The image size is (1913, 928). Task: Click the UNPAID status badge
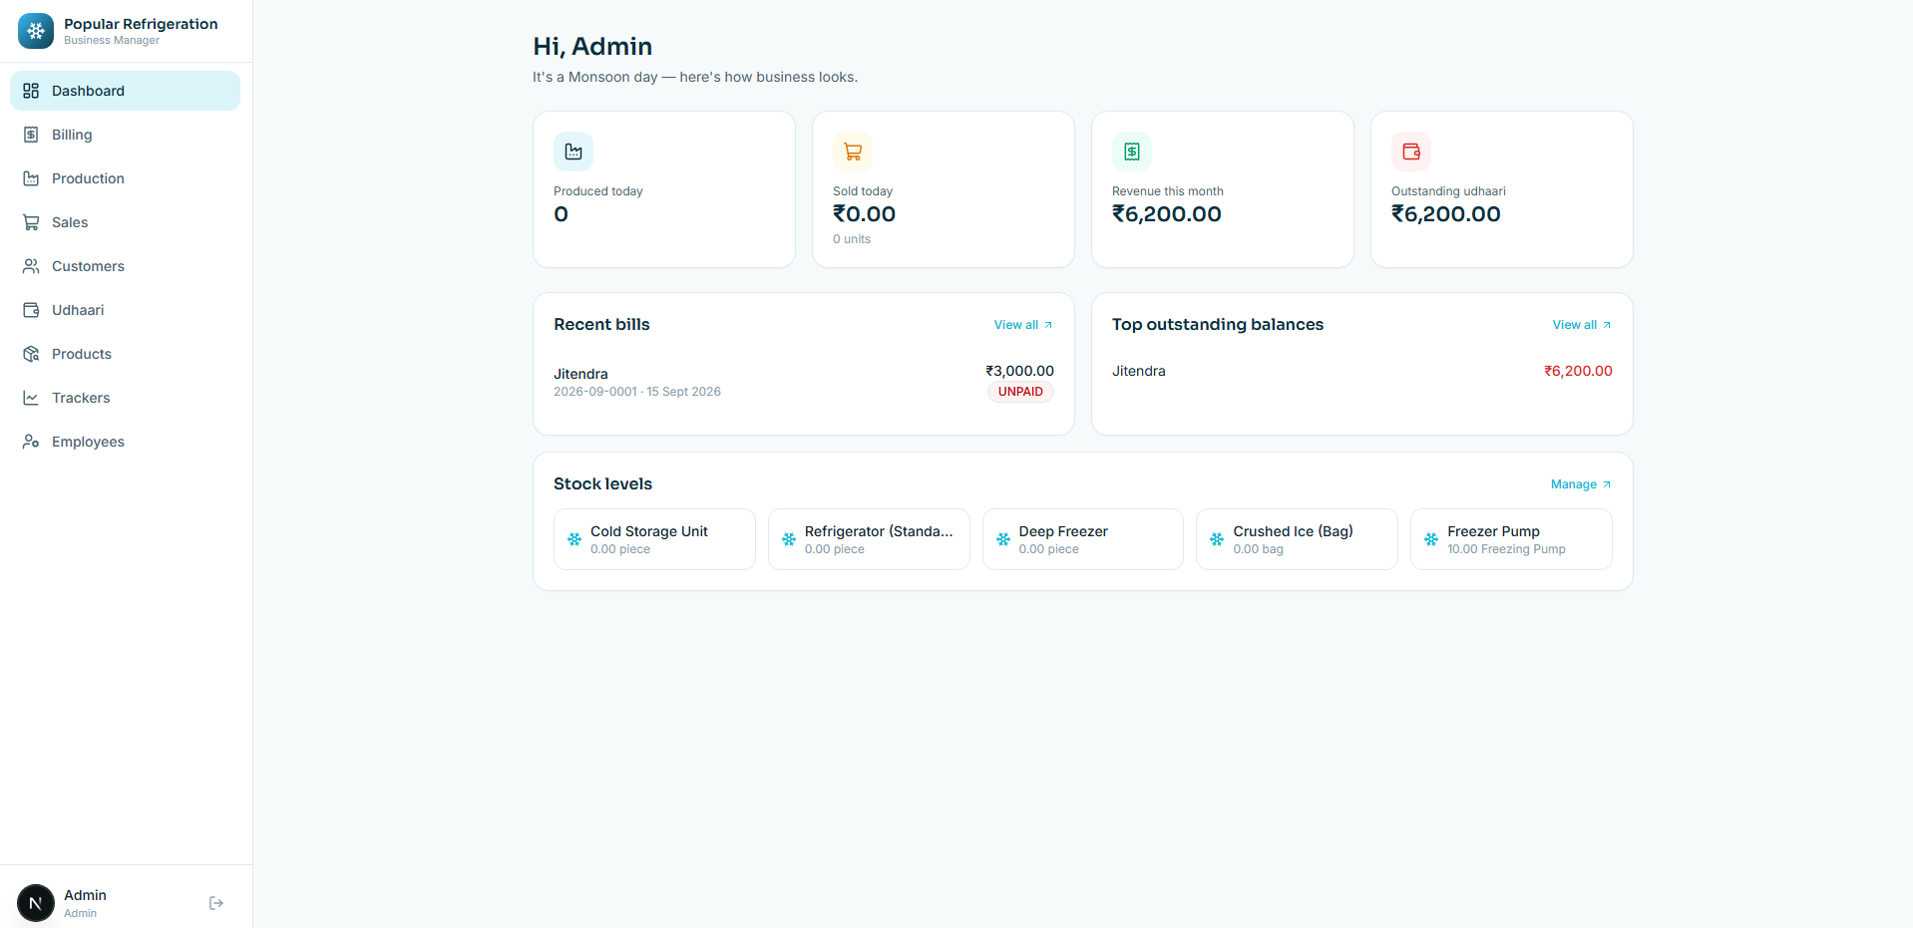pyautogui.click(x=1020, y=392)
